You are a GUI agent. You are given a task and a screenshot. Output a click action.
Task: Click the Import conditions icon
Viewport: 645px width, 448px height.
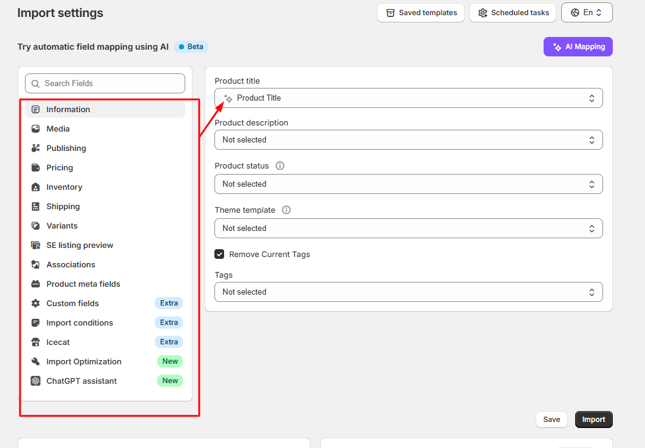click(x=36, y=323)
